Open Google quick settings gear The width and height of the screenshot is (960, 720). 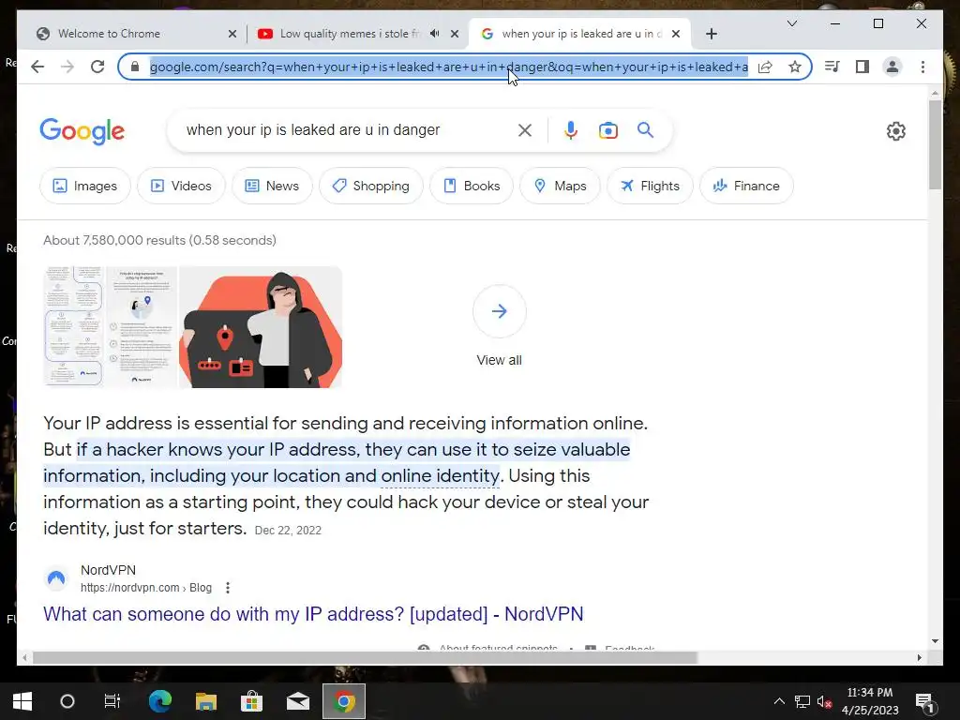click(x=895, y=131)
